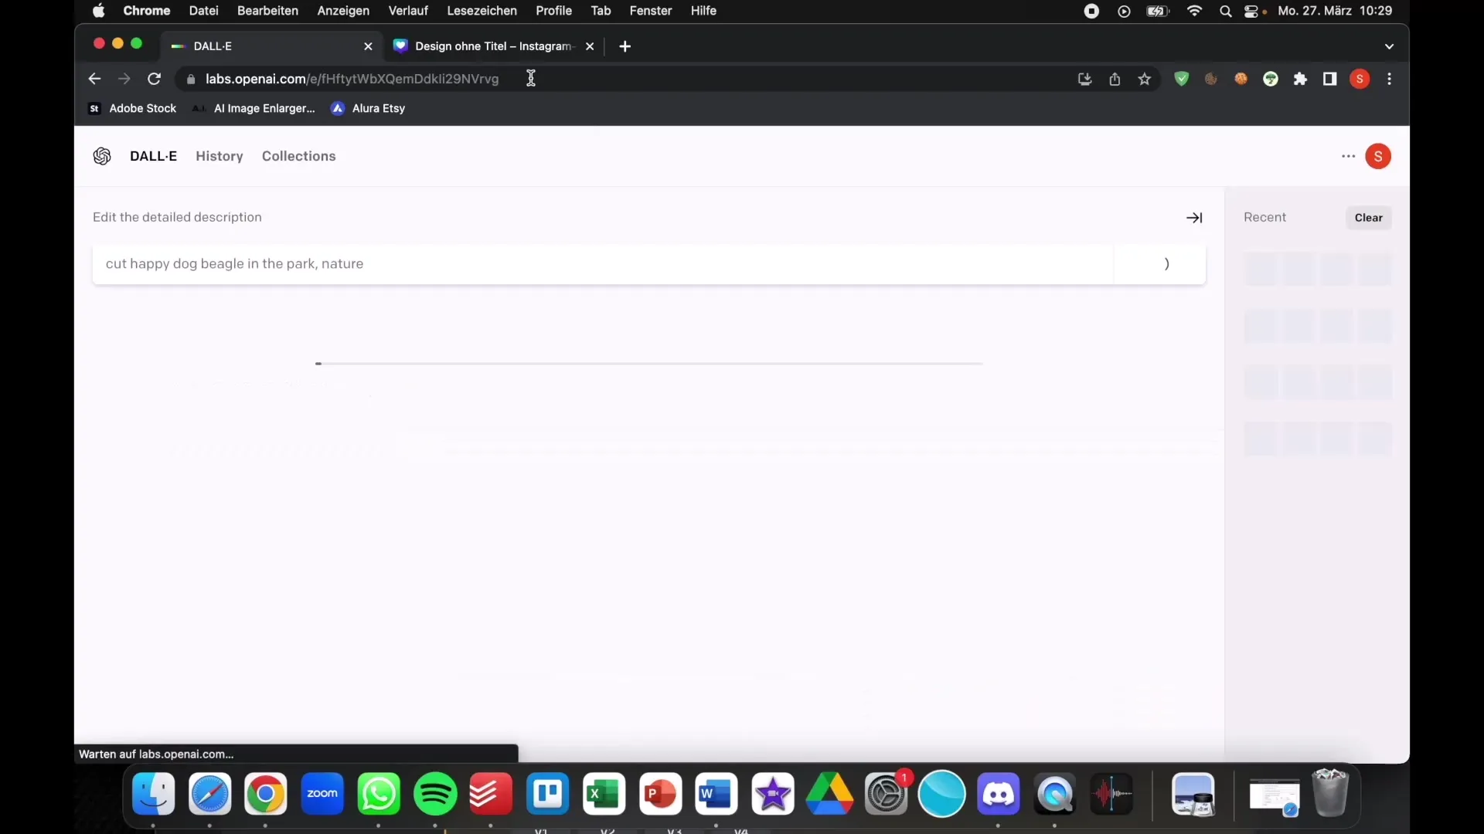Image resolution: width=1484 pixels, height=834 pixels.
Task: Open the green shield extension
Action: tap(1181, 79)
